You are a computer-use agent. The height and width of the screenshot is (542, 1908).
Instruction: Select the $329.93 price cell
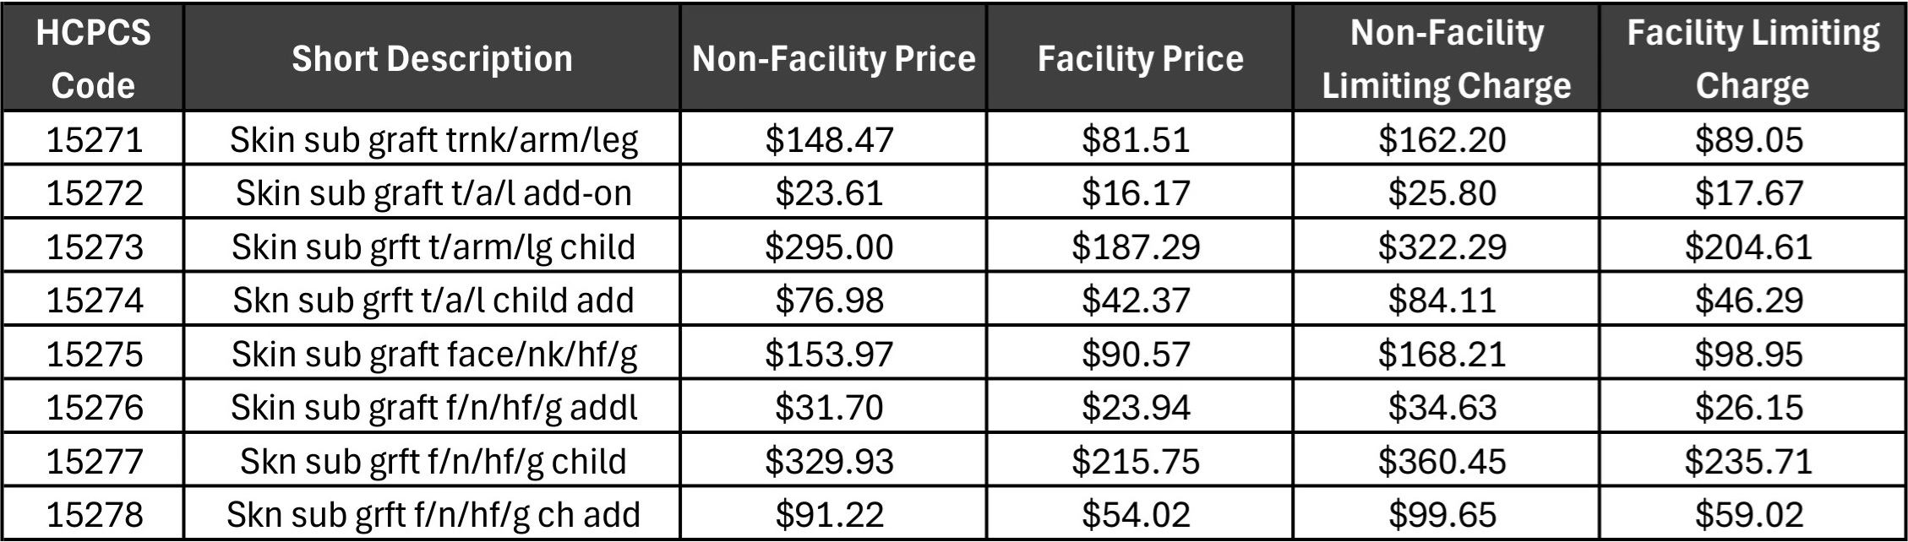829,461
